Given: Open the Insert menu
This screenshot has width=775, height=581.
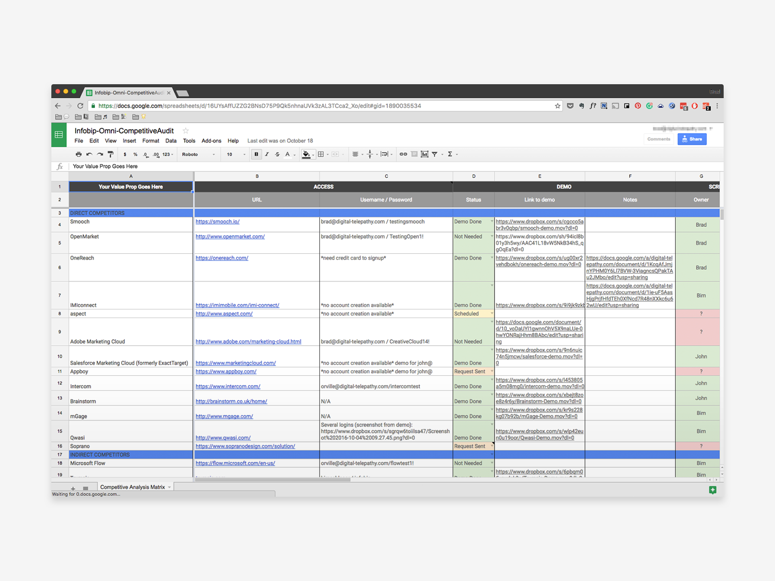Looking at the screenshot, I should point(129,141).
